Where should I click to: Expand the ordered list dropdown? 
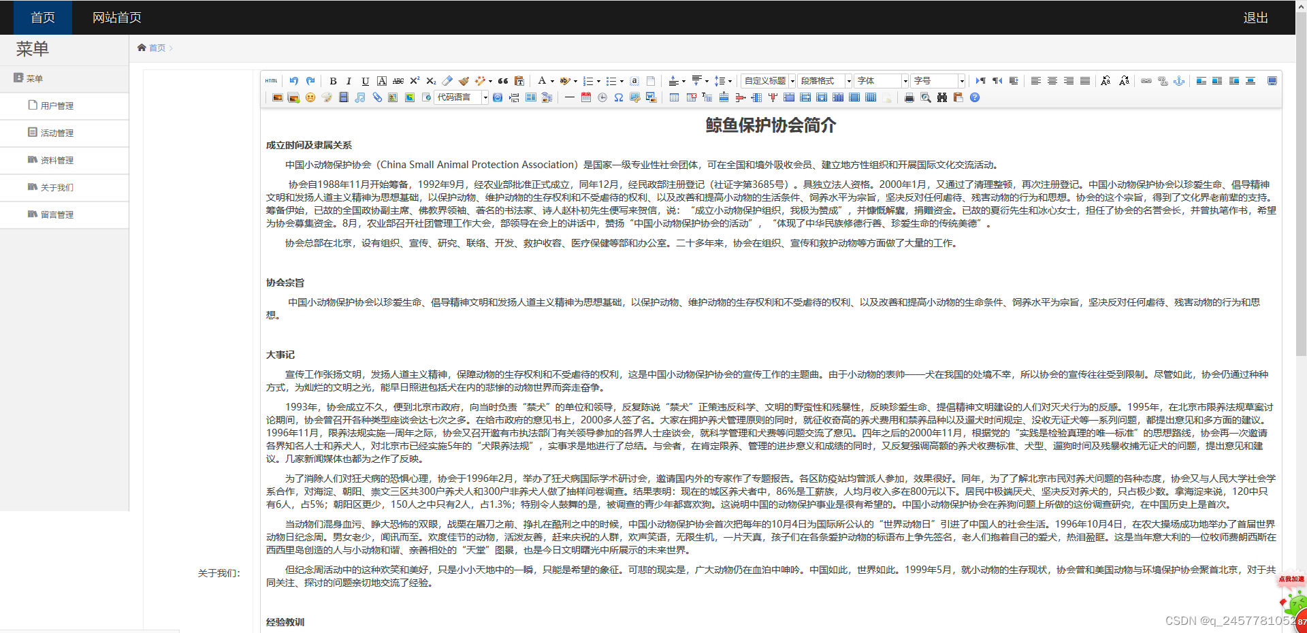(598, 82)
